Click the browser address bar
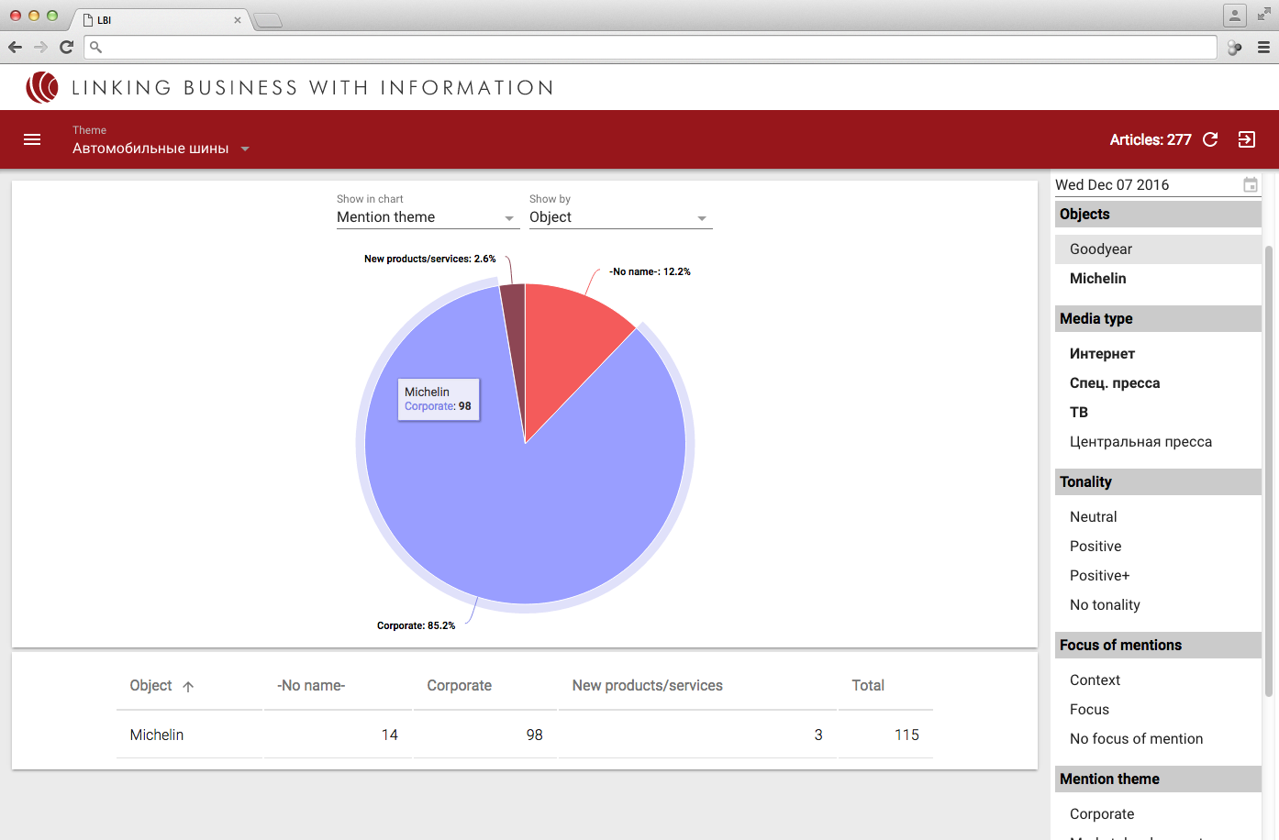 coord(651,47)
